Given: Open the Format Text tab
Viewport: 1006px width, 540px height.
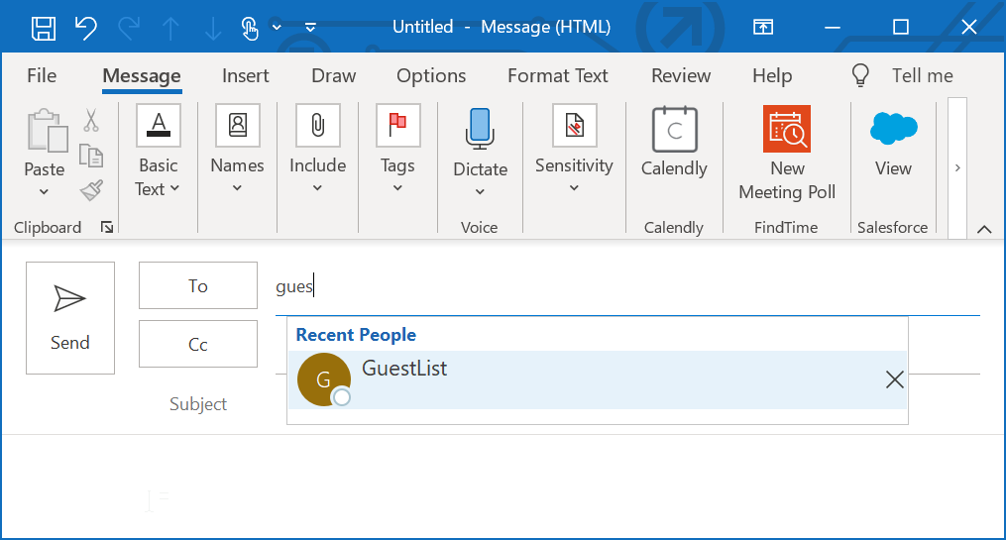Looking at the screenshot, I should [x=558, y=75].
